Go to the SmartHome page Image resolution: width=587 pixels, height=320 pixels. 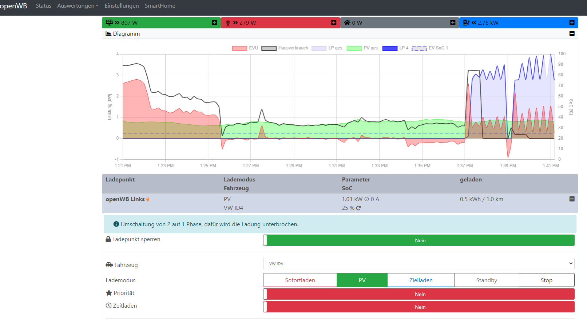pos(160,6)
